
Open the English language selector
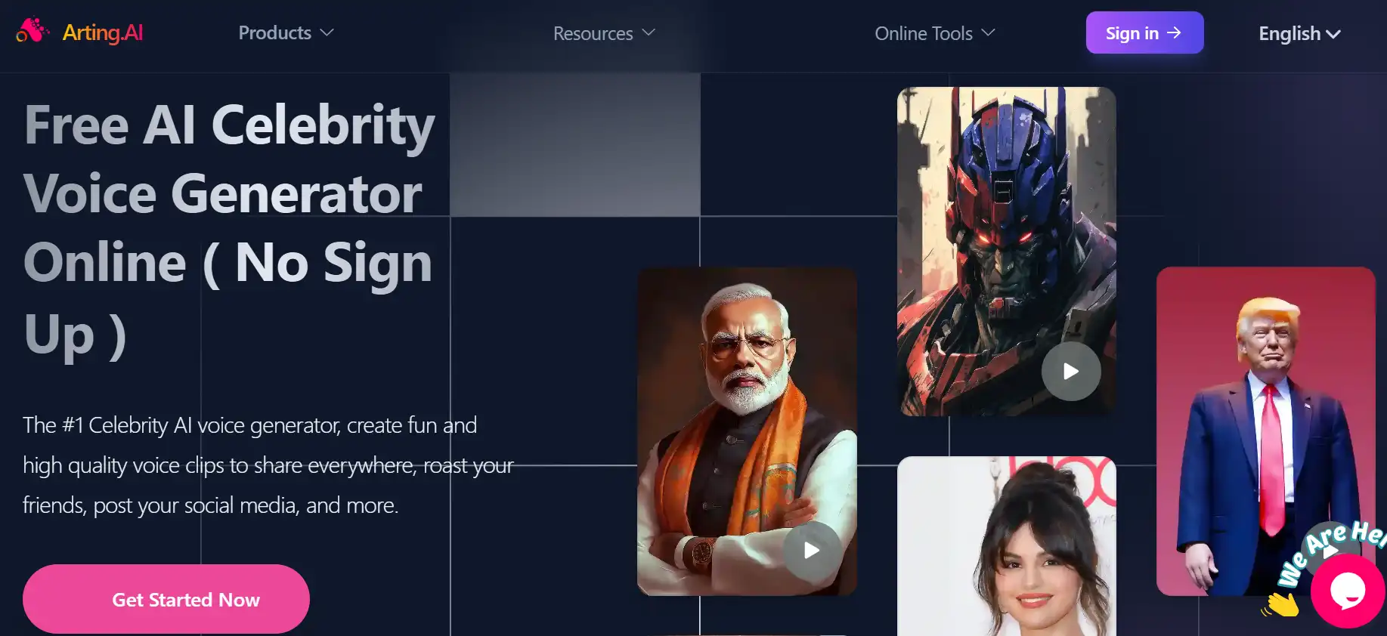(x=1299, y=34)
